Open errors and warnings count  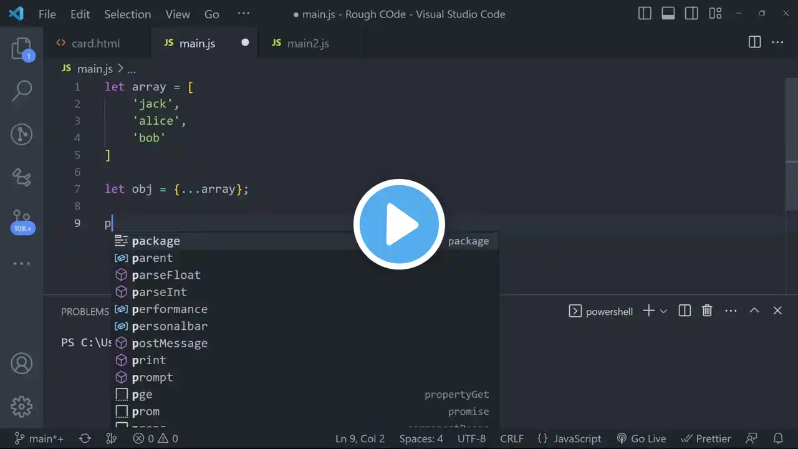pyautogui.click(x=155, y=438)
